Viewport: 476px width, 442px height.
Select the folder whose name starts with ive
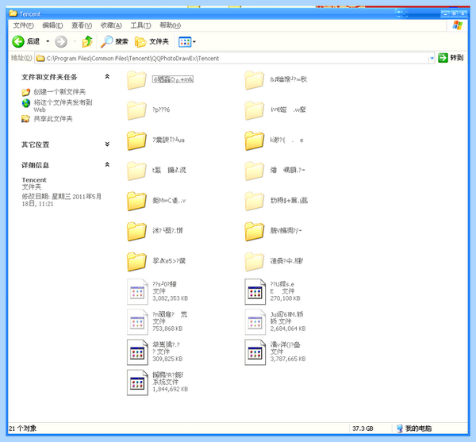(x=275, y=110)
